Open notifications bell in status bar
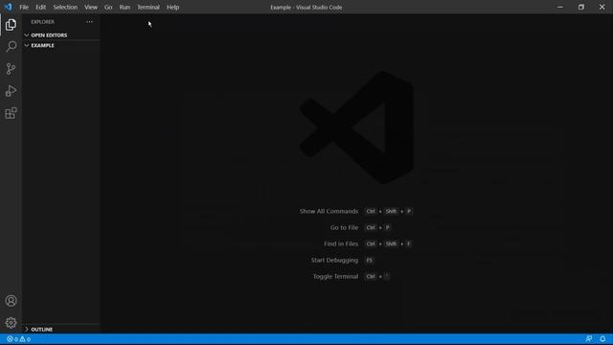This screenshot has height=345, width=613. pos(602,338)
